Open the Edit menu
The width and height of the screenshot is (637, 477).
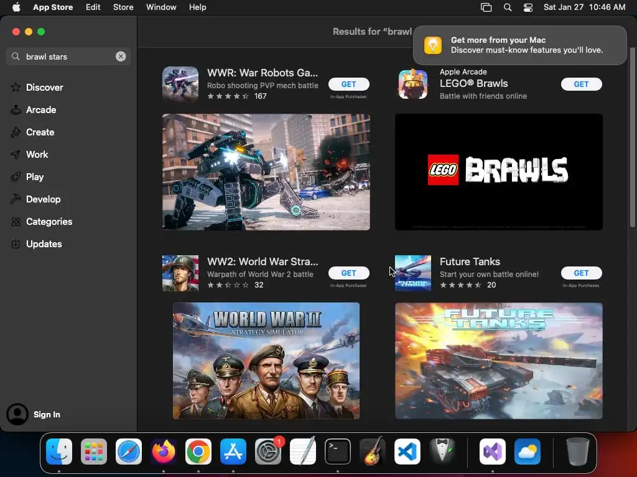click(93, 7)
